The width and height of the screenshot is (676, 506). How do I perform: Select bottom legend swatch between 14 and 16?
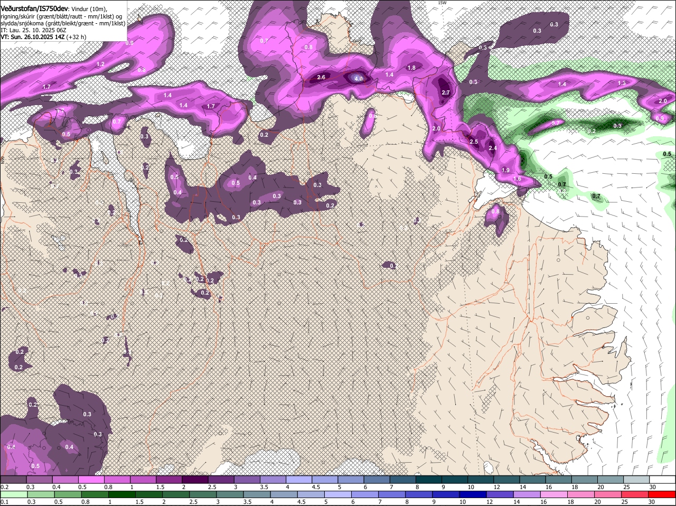pyautogui.click(x=528, y=494)
